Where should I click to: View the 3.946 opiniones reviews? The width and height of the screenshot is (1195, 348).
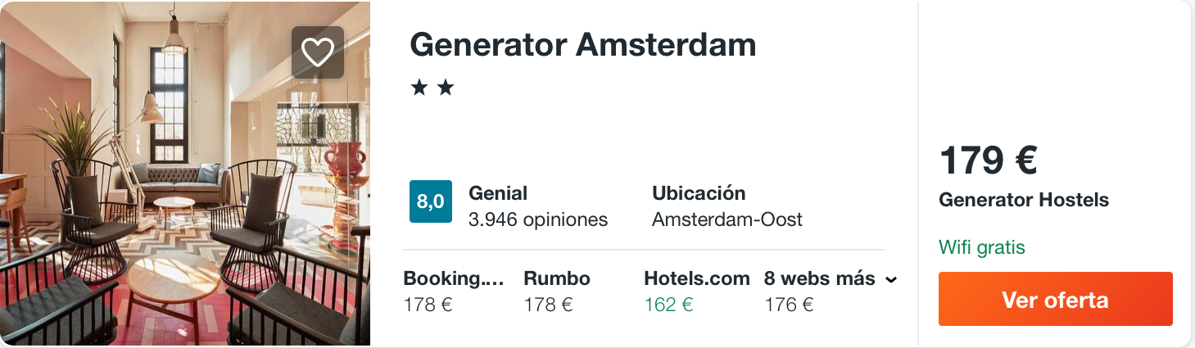(x=538, y=219)
